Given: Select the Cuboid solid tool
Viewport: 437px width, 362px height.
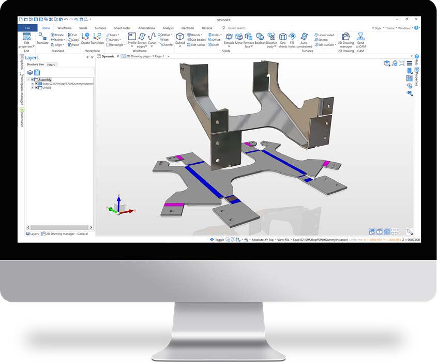Looking at the screenshot, I should pos(179,37).
